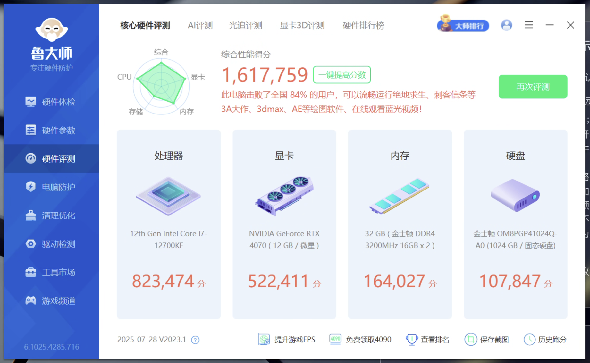The width and height of the screenshot is (590, 363).
Task: Click version number 6.1025.4285.716
Action: pyautogui.click(x=52, y=347)
